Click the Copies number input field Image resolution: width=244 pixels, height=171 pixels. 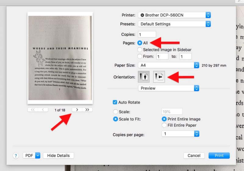(x=147, y=34)
